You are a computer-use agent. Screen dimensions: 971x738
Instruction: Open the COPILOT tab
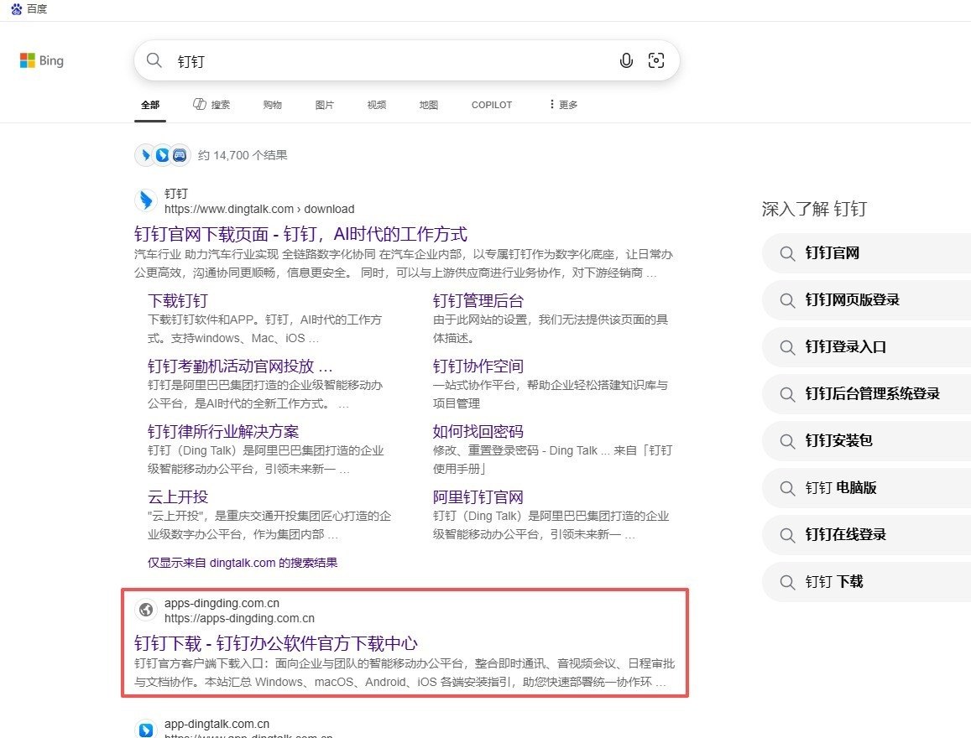tap(492, 105)
